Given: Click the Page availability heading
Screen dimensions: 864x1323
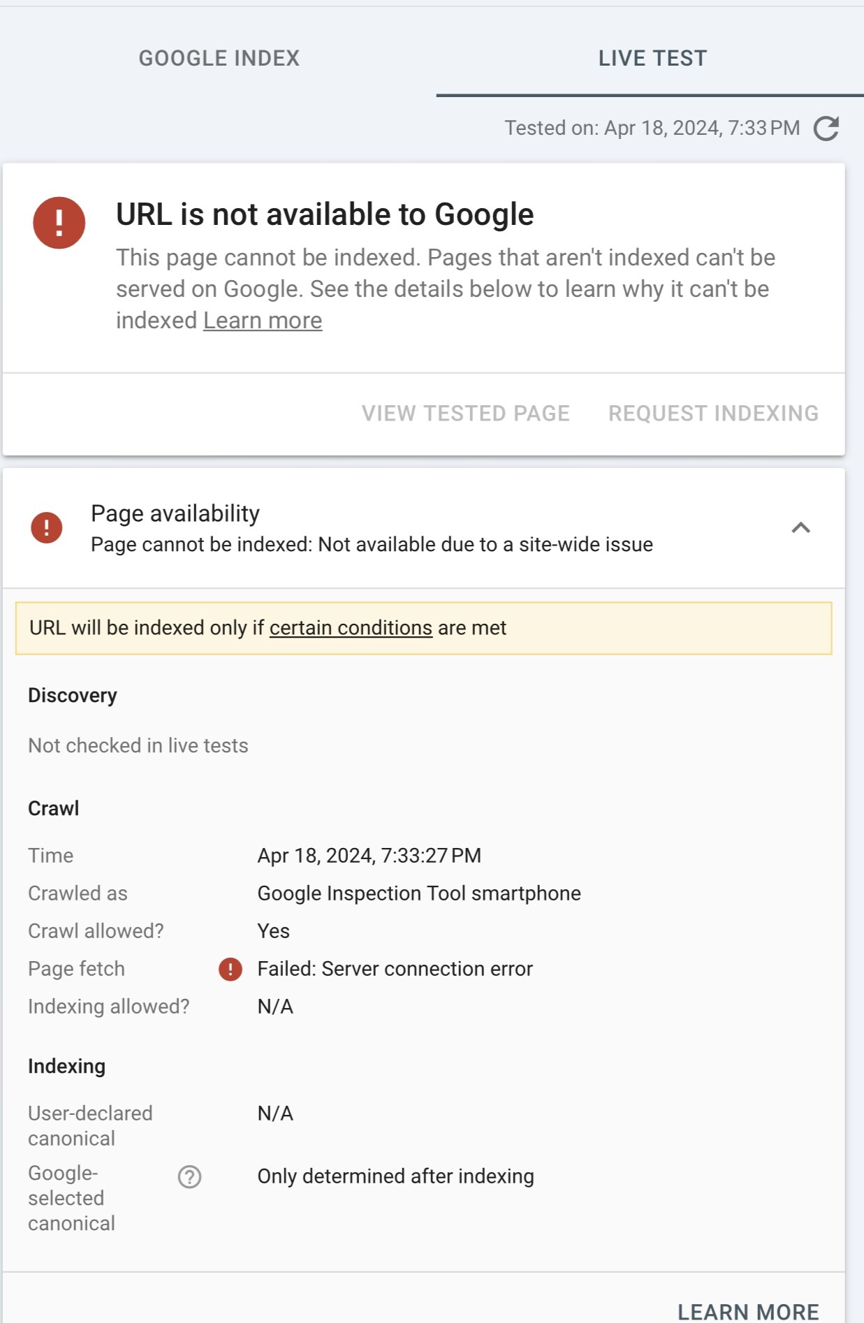Looking at the screenshot, I should coord(175,513).
